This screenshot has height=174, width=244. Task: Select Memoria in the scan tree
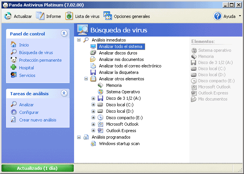[x=114, y=85]
